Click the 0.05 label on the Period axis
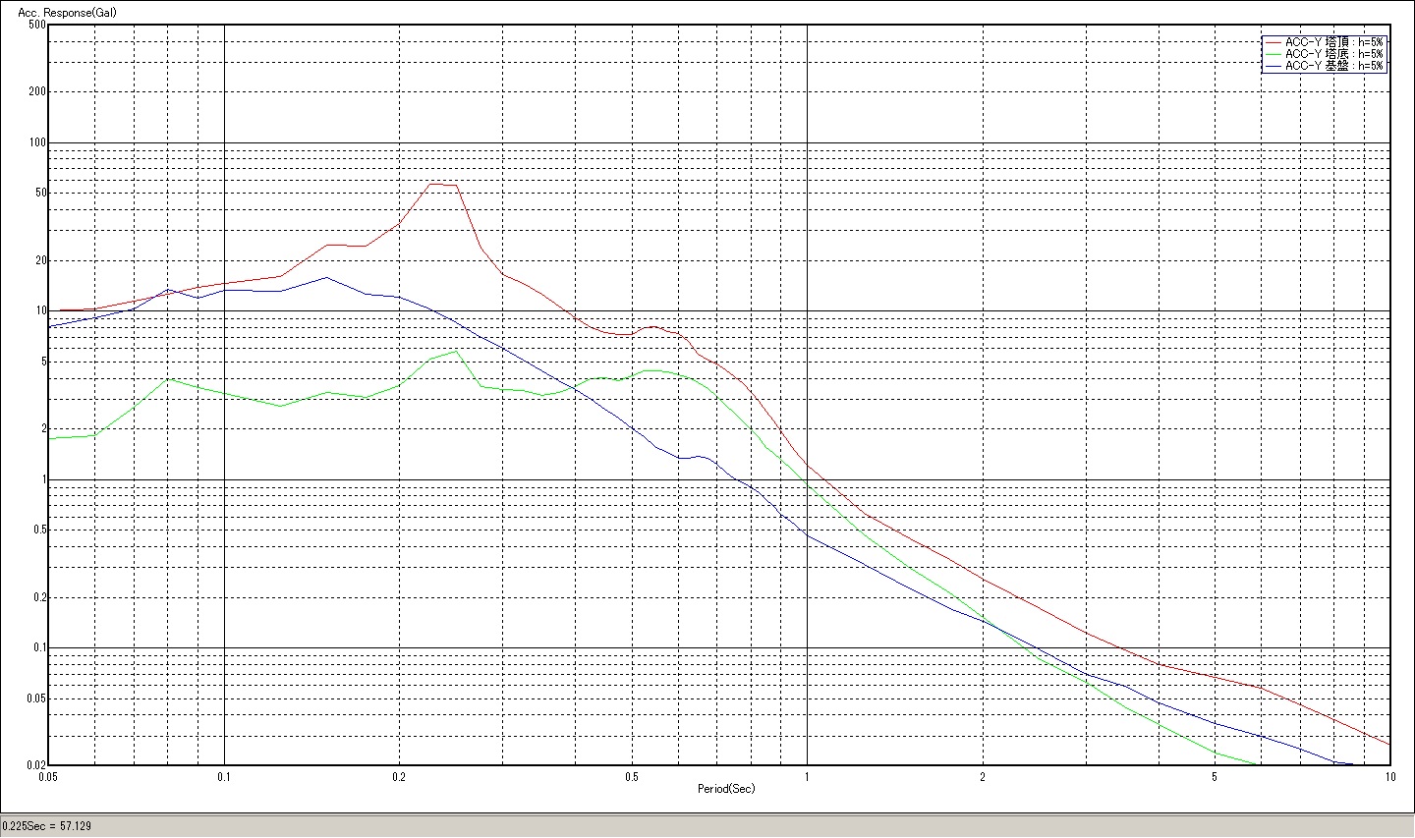 click(x=47, y=776)
